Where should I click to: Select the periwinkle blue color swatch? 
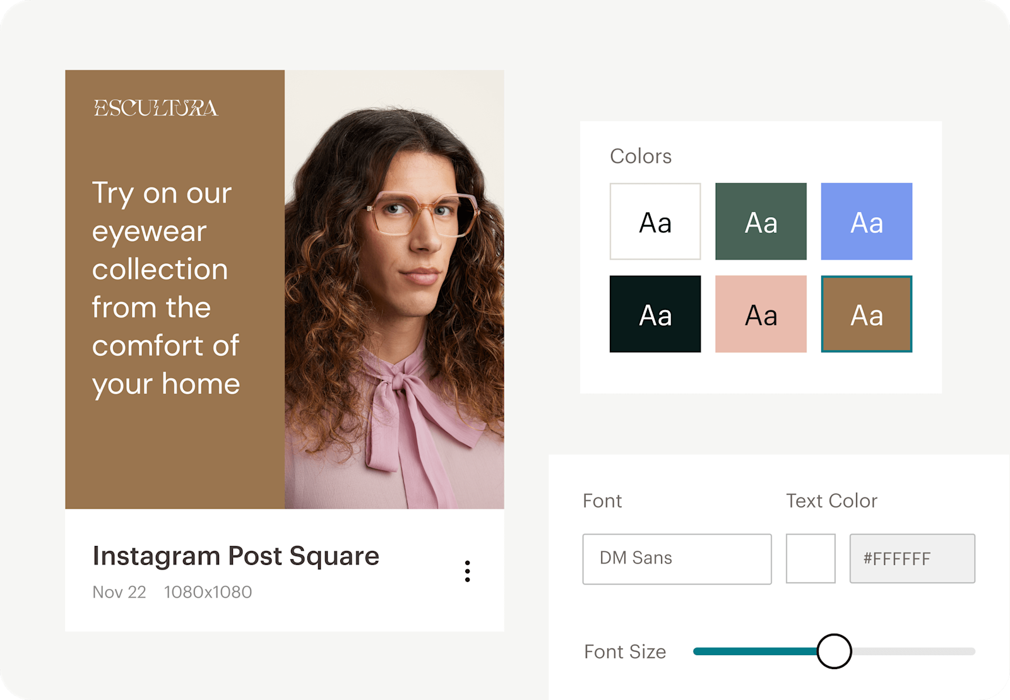pyautogui.click(x=867, y=222)
